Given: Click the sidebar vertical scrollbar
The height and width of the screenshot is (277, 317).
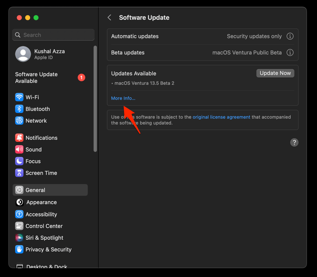Looking at the screenshot, I should point(95,98).
